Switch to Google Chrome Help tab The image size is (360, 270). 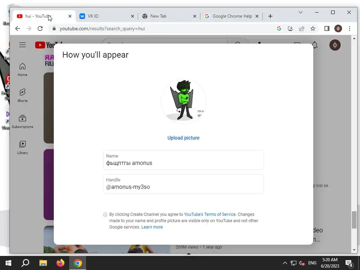point(230,16)
